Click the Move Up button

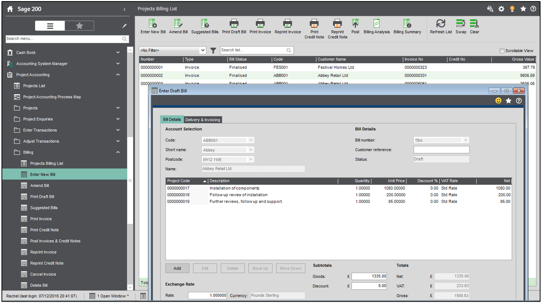260,268
